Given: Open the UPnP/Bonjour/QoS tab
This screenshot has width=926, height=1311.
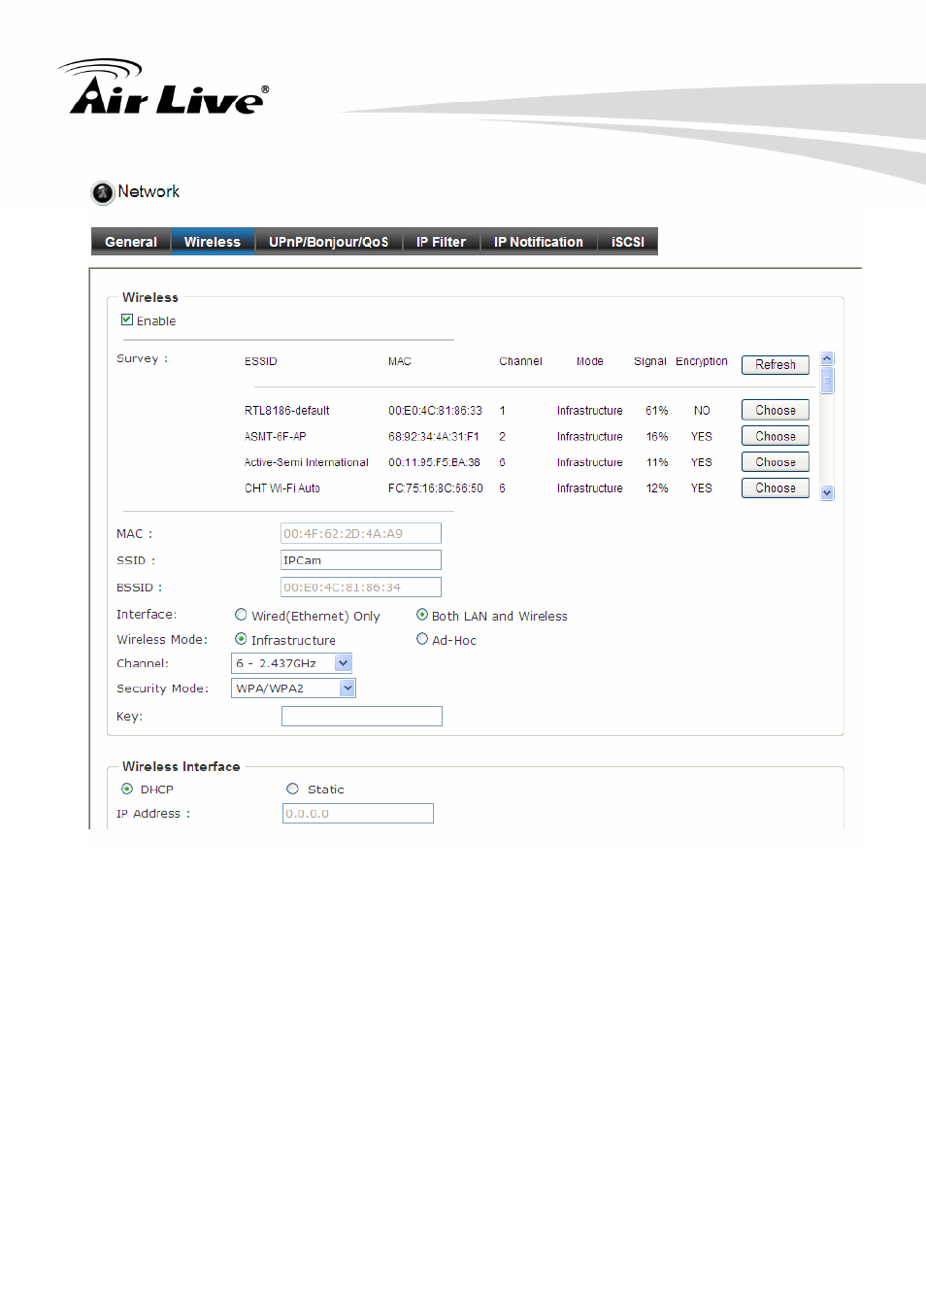Looking at the screenshot, I should (329, 242).
